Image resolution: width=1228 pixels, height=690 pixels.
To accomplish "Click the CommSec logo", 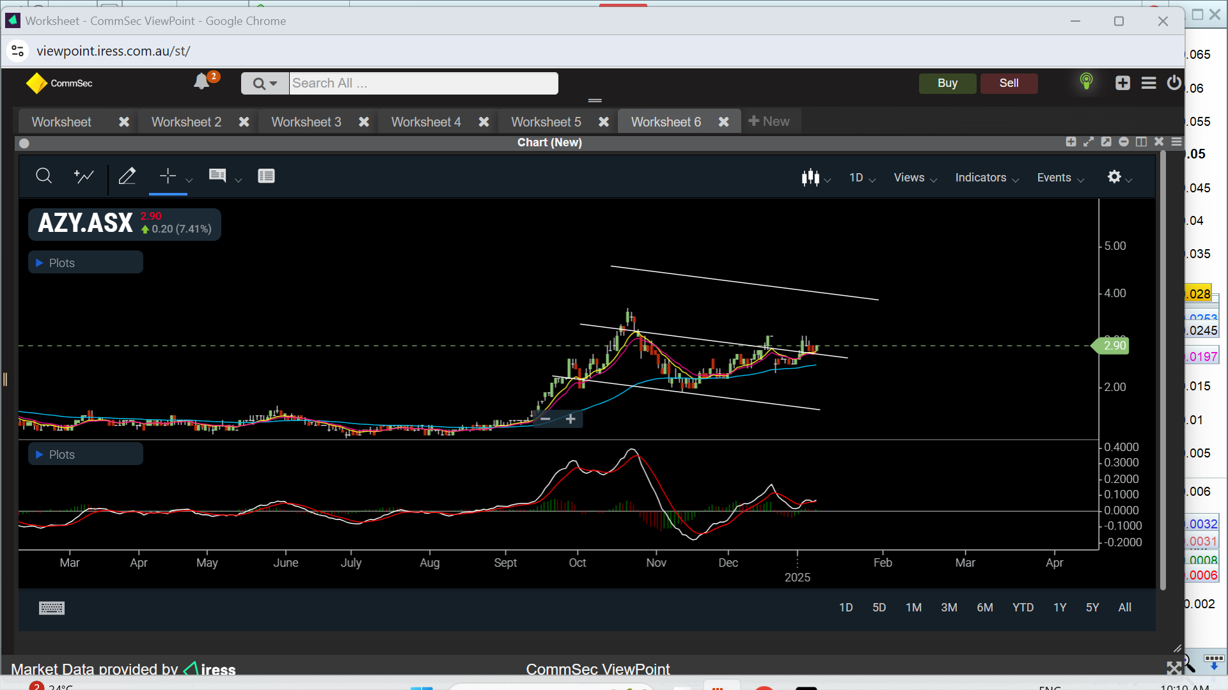I will 59,83.
